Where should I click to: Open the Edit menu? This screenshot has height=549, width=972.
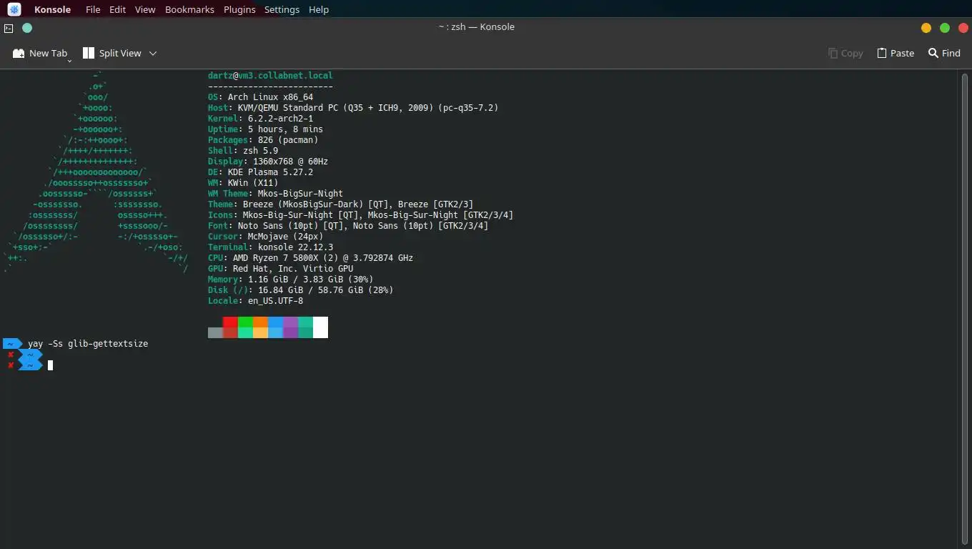point(118,9)
